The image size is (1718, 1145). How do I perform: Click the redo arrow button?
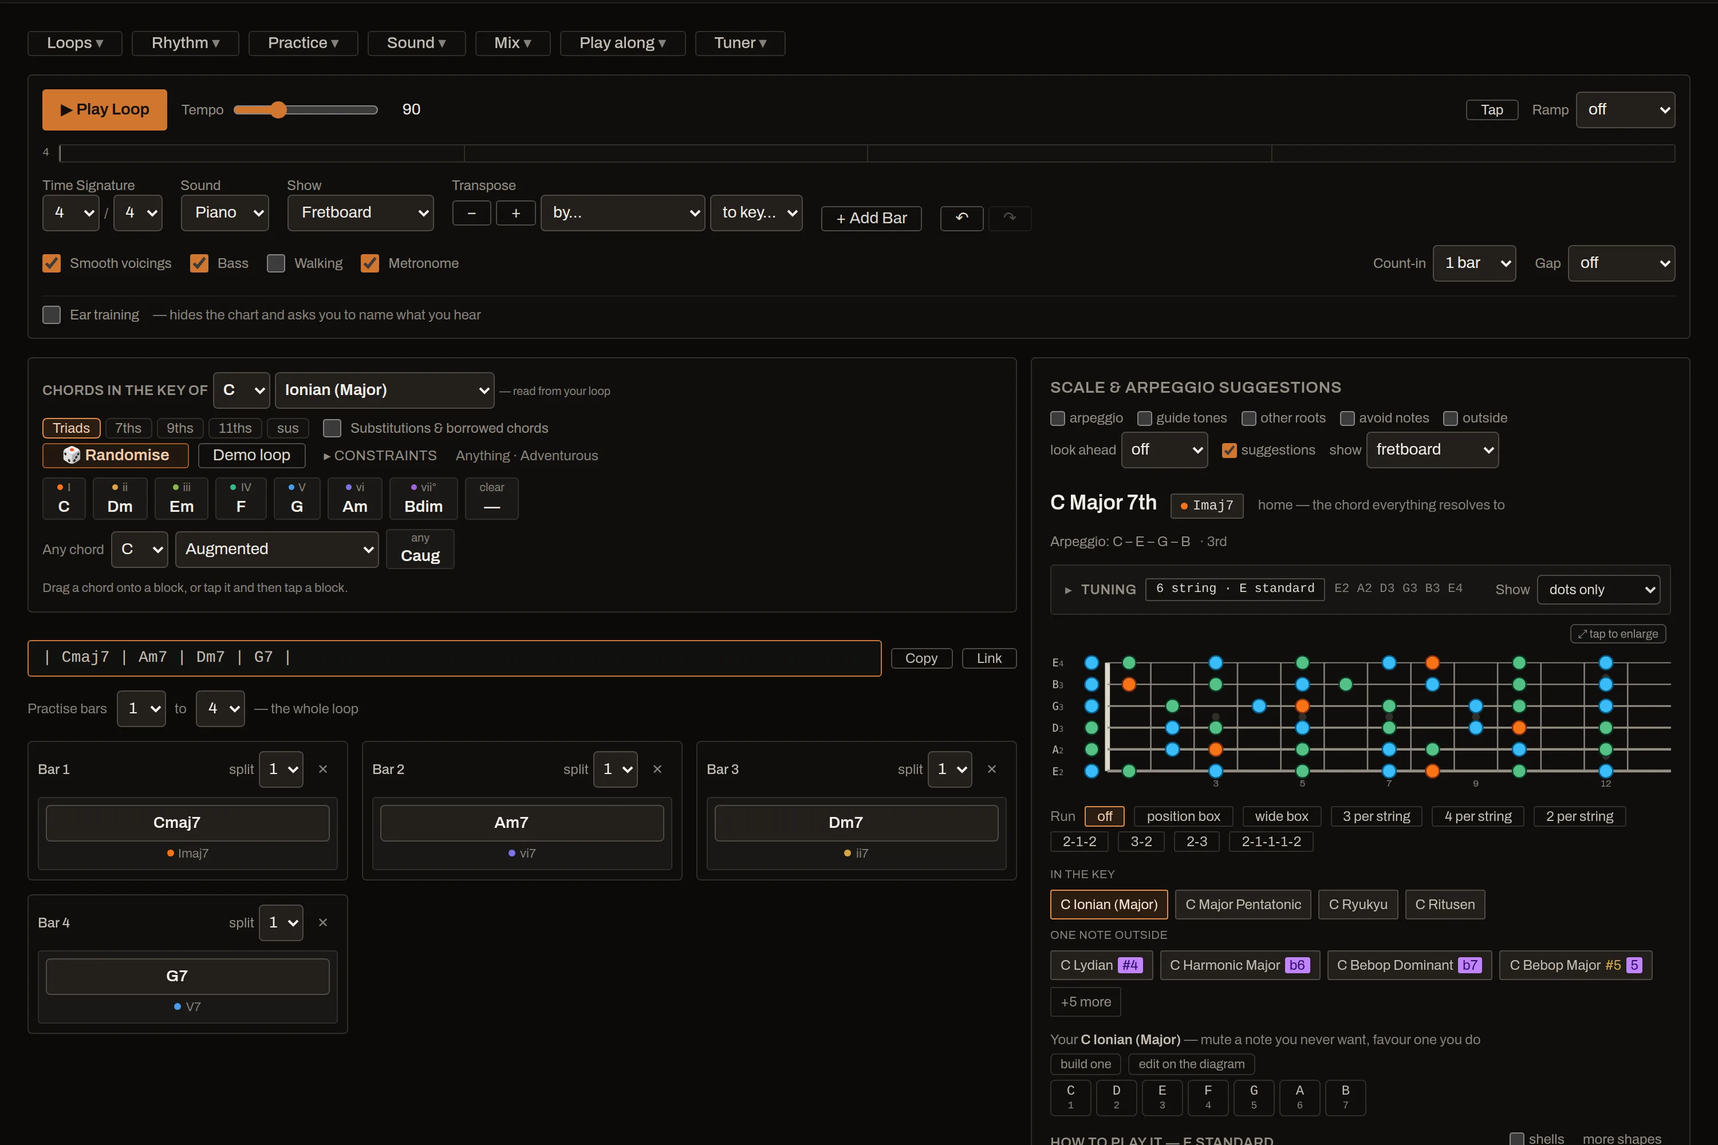[x=1010, y=218]
